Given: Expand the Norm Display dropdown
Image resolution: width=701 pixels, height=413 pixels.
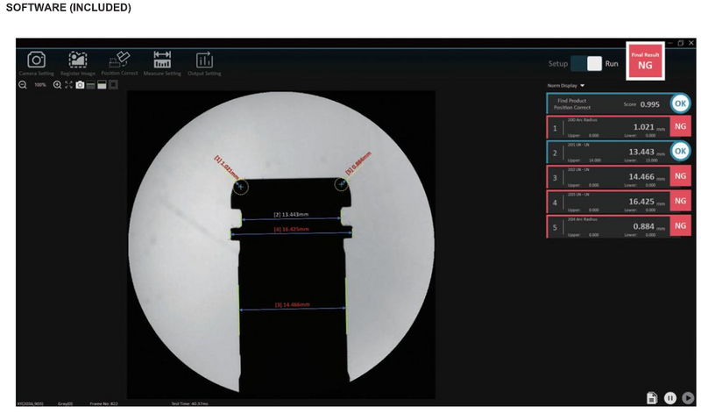Looking at the screenshot, I should (566, 86).
